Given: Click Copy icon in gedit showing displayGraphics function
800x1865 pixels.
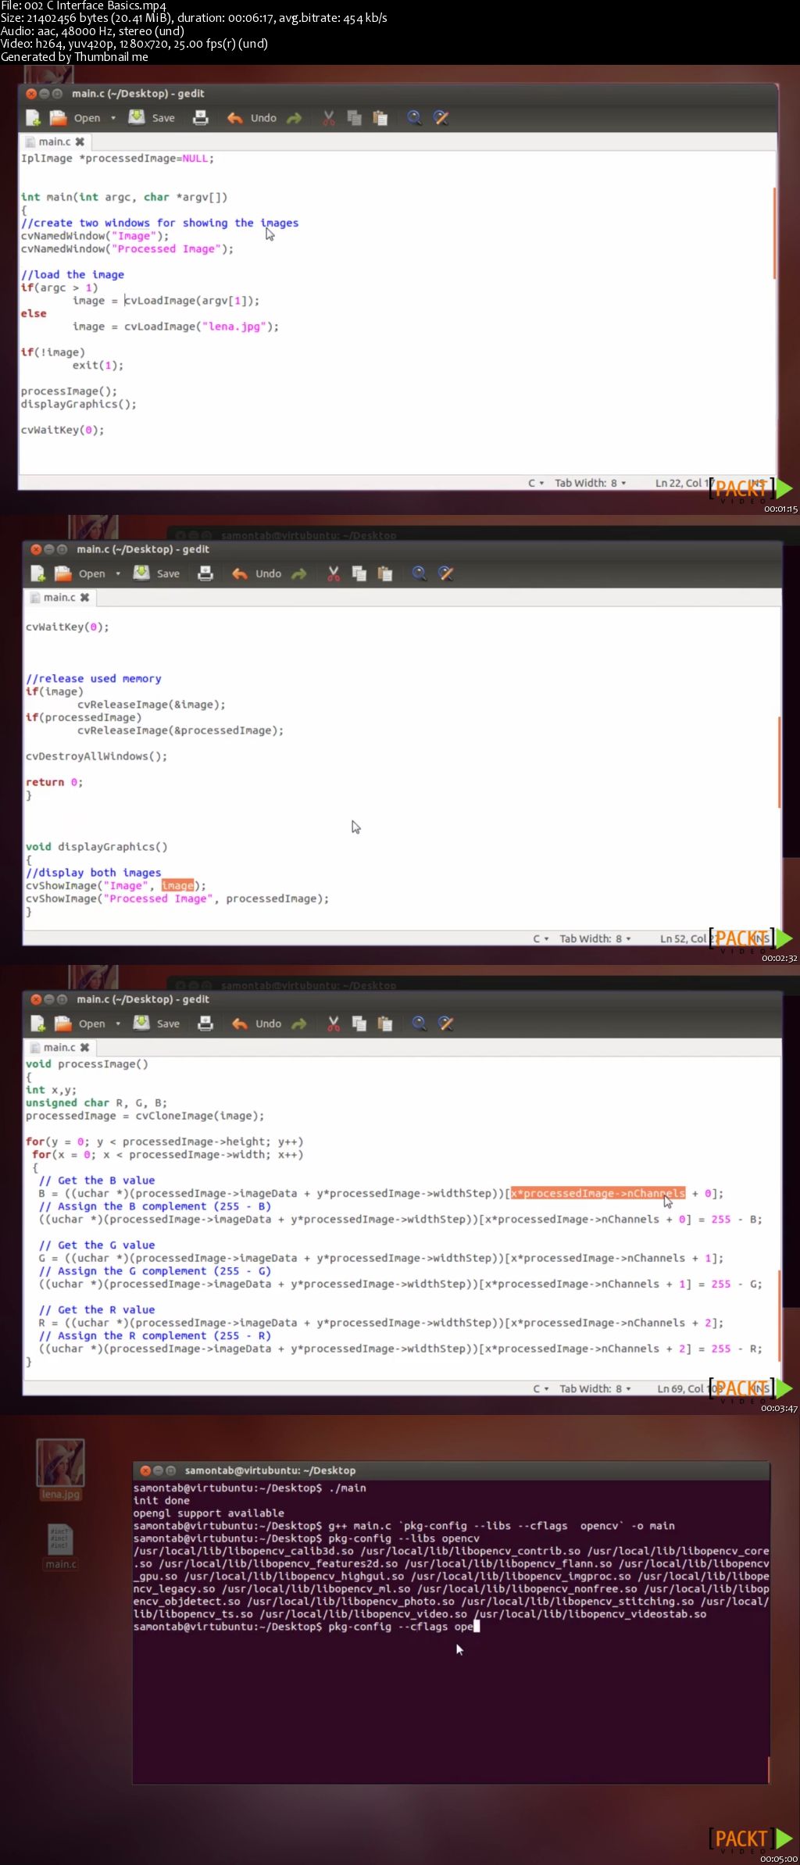Looking at the screenshot, I should (x=359, y=573).
